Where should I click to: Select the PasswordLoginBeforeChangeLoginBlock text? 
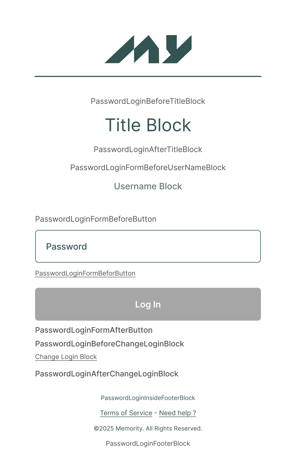[109, 343]
